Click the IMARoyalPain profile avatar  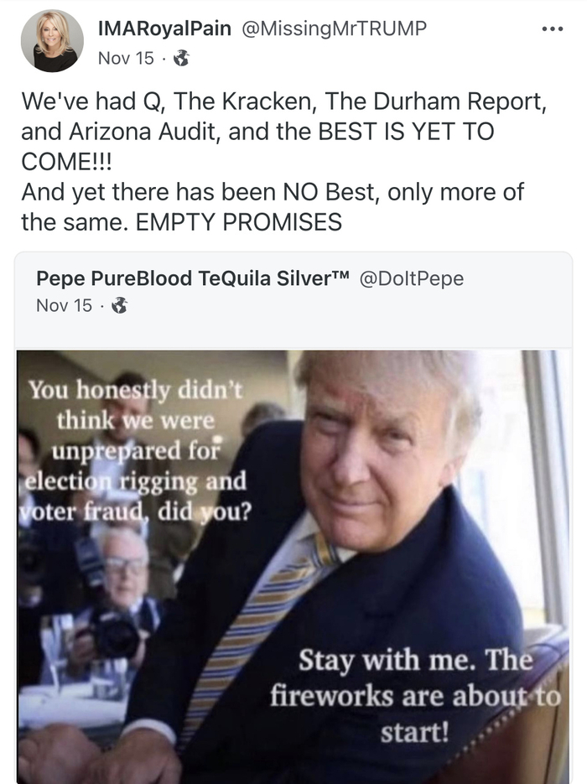point(52,40)
